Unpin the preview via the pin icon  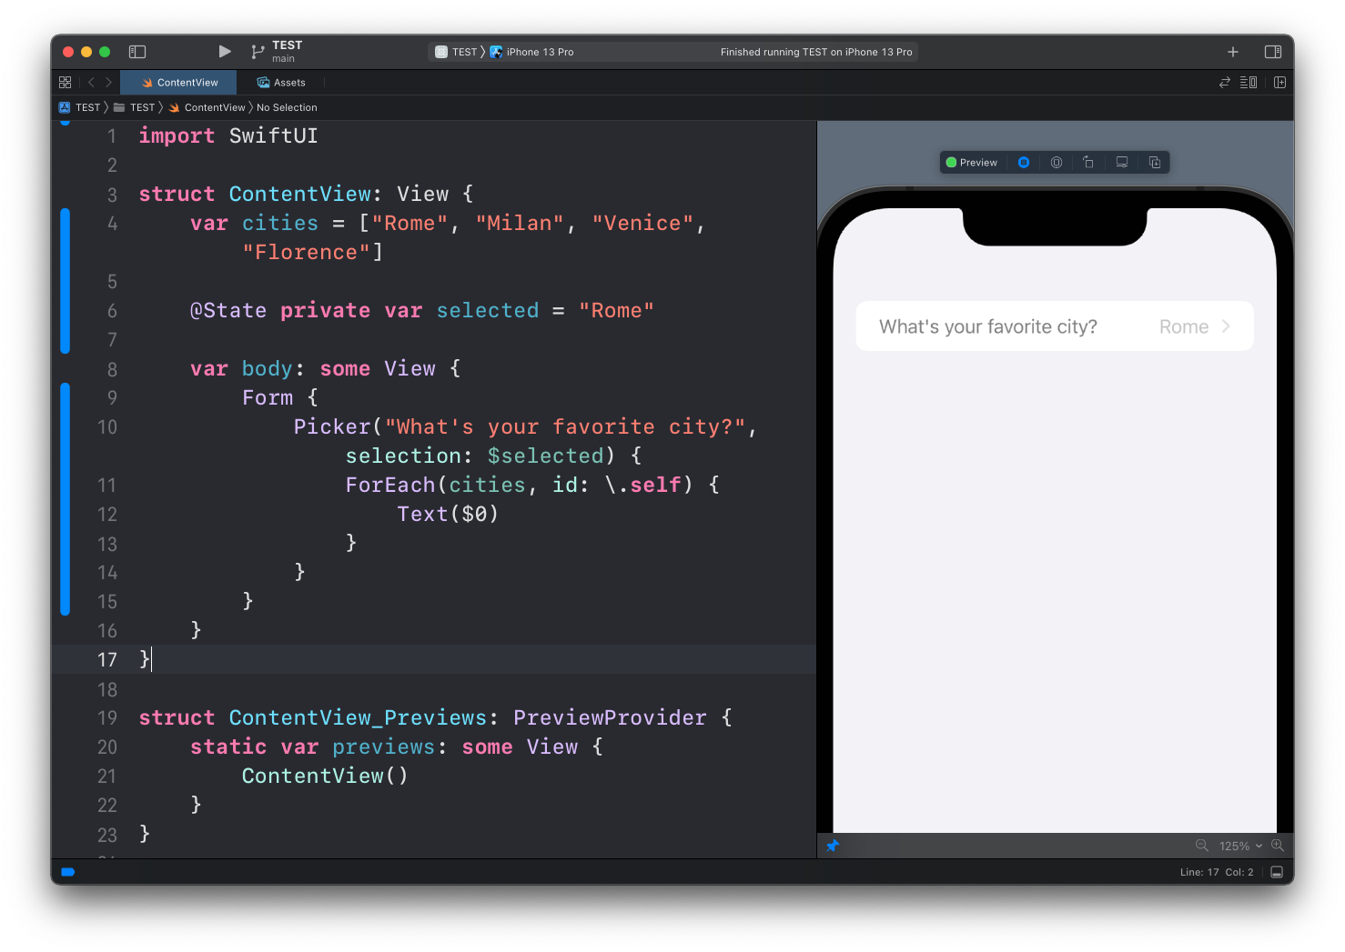click(x=833, y=846)
